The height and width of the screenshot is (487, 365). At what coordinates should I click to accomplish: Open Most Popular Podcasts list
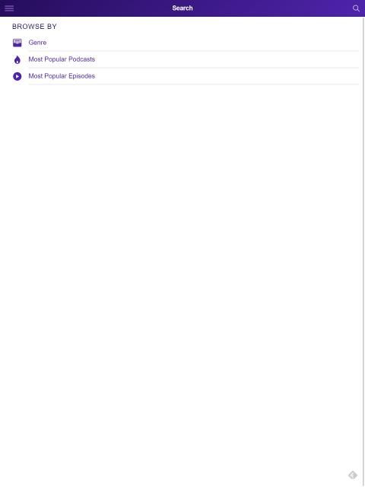[62, 59]
